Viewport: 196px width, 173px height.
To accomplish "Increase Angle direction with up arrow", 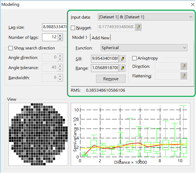I will point(60,56).
